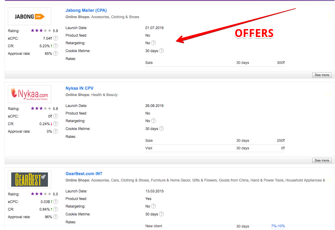Click See more for the Nykaa offer
The height and width of the screenshot is (230, 335).
point(322,160)
